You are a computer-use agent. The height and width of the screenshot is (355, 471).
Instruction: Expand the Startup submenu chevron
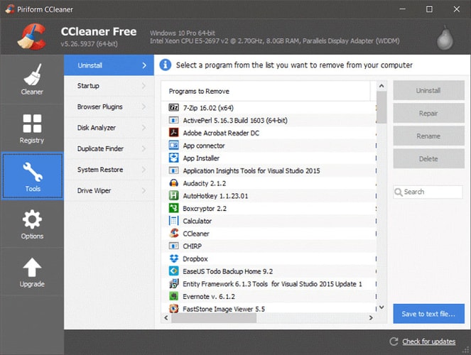click(x=144, y=87)
